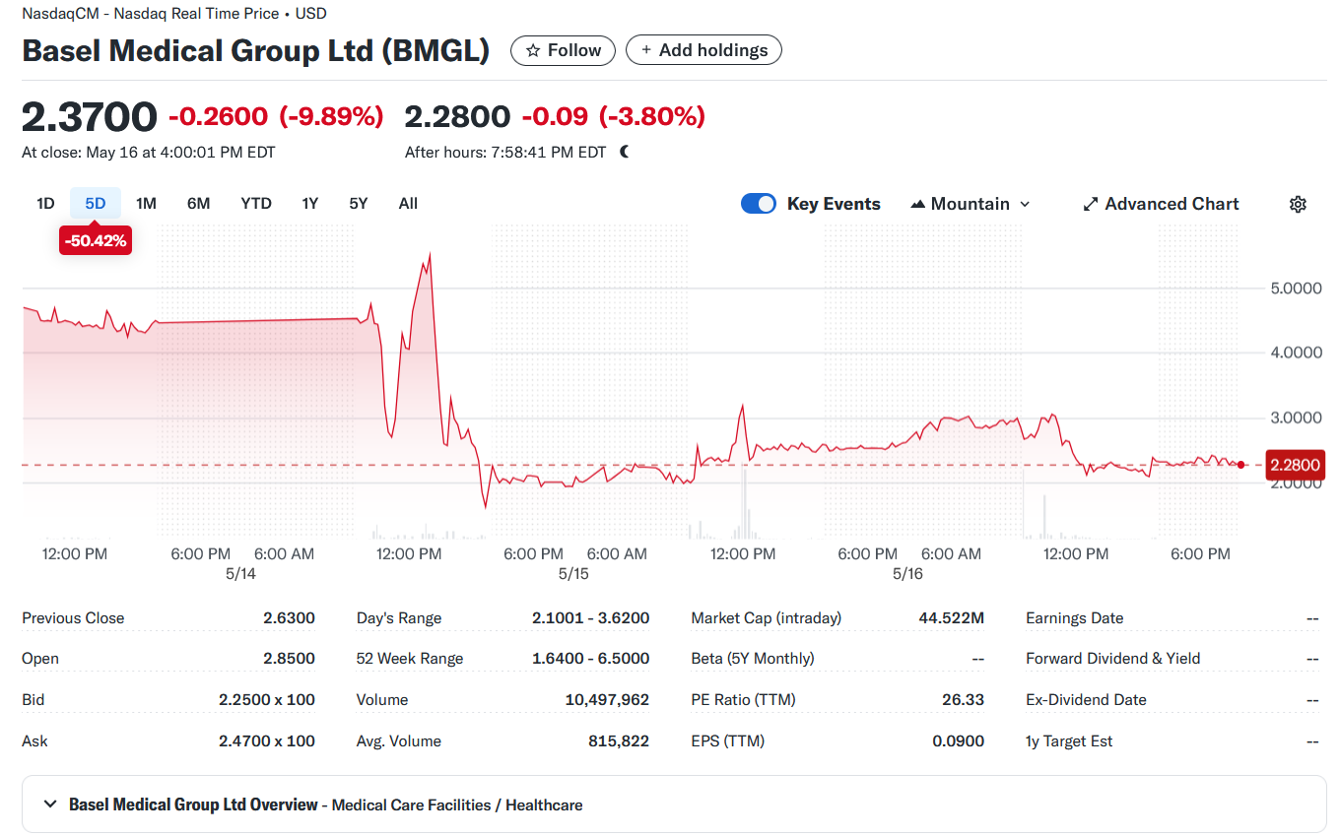Click the Ex-Dividend Date label
The height and width of the screenshot is (836, 1339).
(1086, 700)
